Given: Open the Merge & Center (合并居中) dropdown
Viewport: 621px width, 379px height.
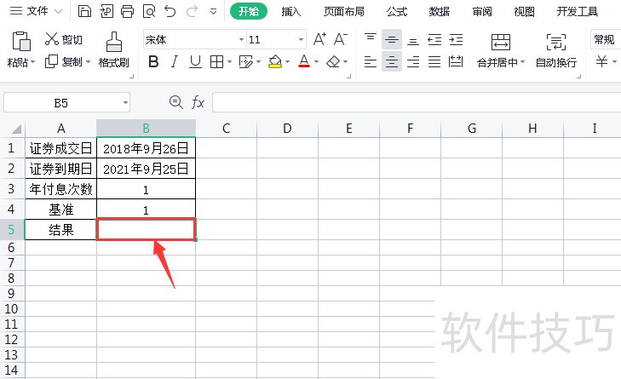Looking at the screenshot, I should pos(523,62).
